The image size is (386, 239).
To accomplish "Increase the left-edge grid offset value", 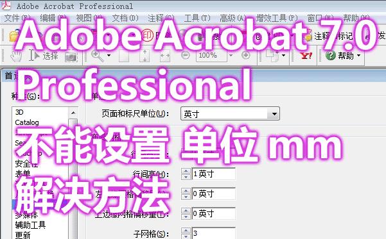I will [x=186, y=191].
